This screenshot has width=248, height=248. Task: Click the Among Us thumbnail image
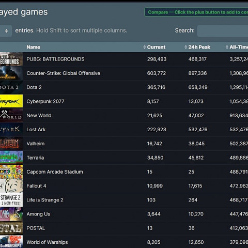click(11, 214)
